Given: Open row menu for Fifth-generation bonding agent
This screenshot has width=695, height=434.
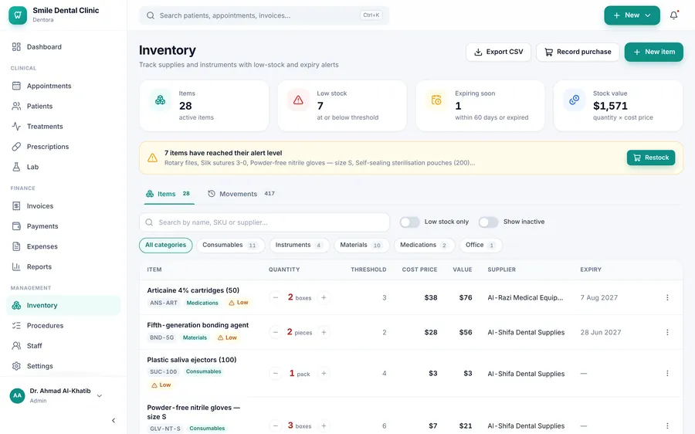Looking at the screenshot, I should (x=667, y=332).
